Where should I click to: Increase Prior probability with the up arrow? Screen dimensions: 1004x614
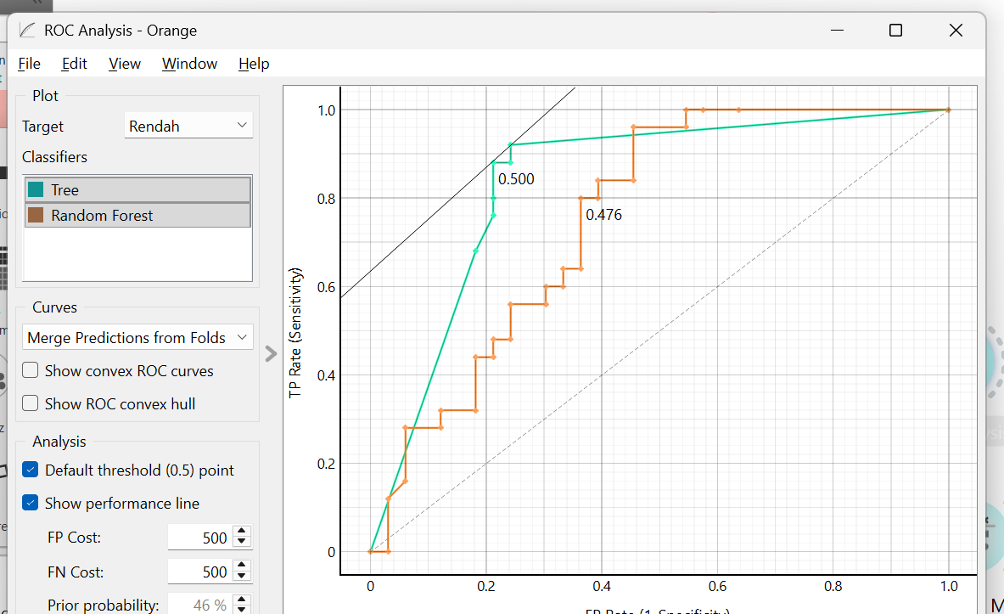pos(241,600)
